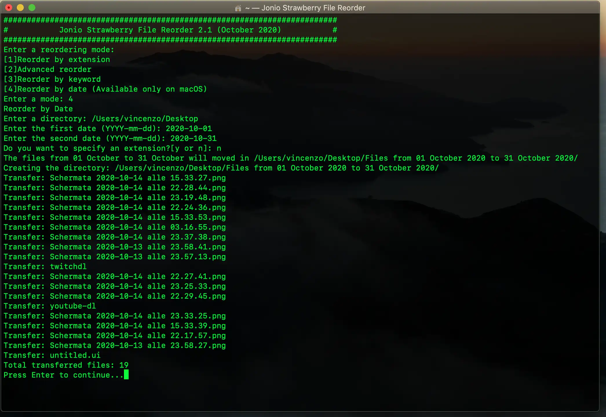Screen dimensions: 606x417
Task: Click transfer line 'alle 22.29.45.png'
Action: point(115,296)
